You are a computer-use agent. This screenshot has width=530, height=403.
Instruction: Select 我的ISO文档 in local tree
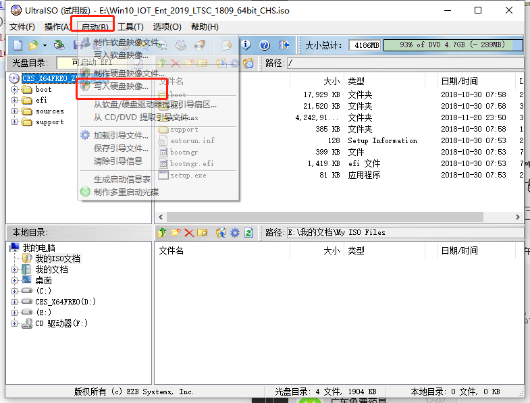click(58, 259)
